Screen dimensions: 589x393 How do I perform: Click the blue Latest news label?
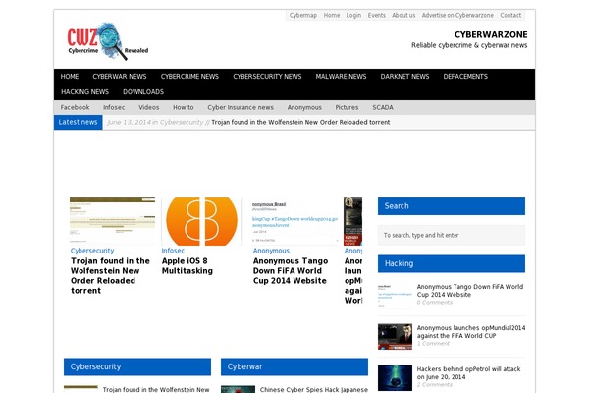[x=79, y=122]
